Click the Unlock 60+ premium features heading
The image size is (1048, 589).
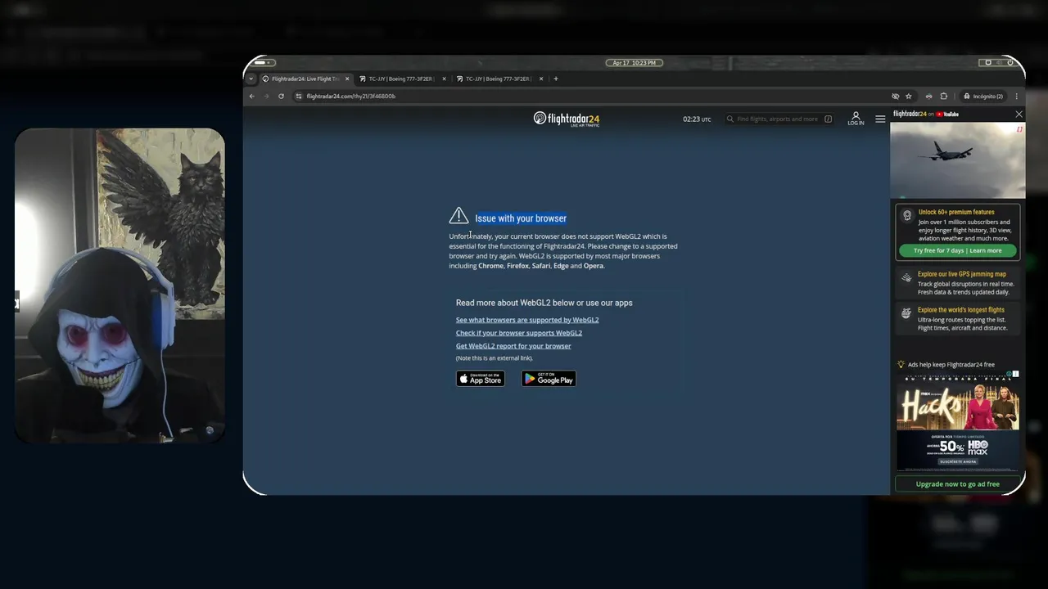[x=956, y=212]
